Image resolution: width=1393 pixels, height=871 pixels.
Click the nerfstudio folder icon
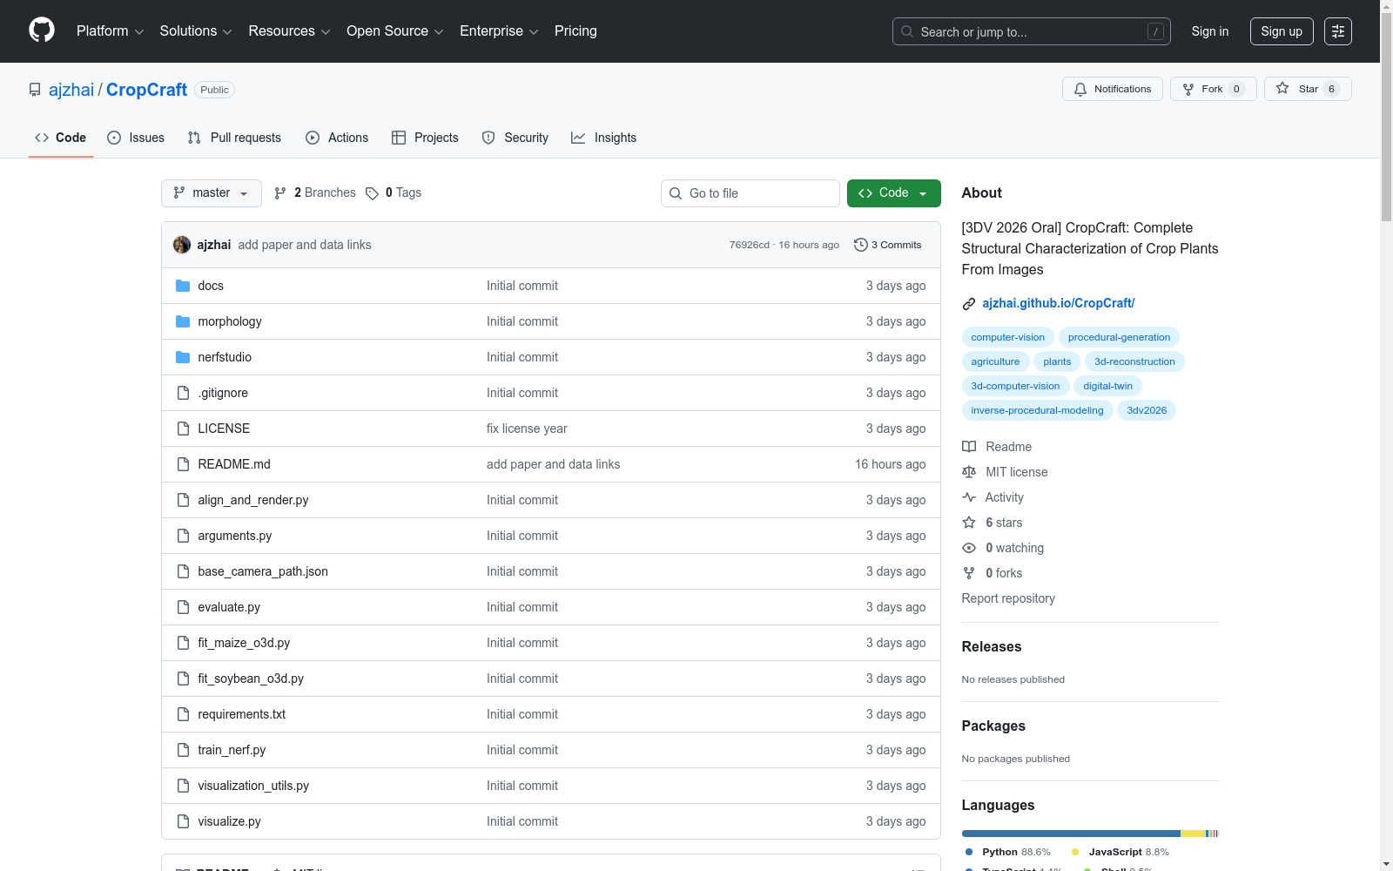pyautogui.click(x=183, y=357)
